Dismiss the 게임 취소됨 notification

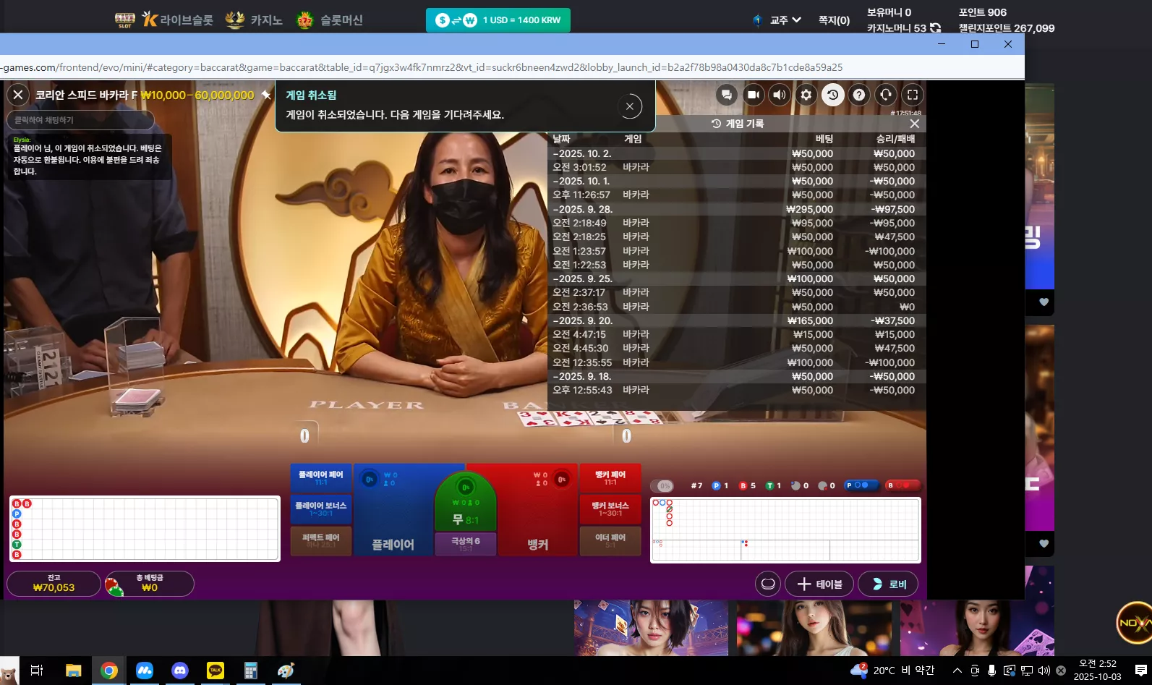tap(630, 106)
